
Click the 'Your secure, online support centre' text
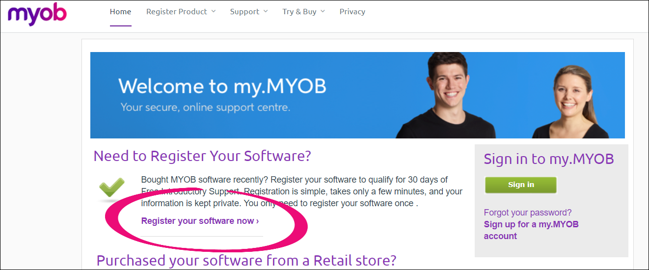coord(205,107)
